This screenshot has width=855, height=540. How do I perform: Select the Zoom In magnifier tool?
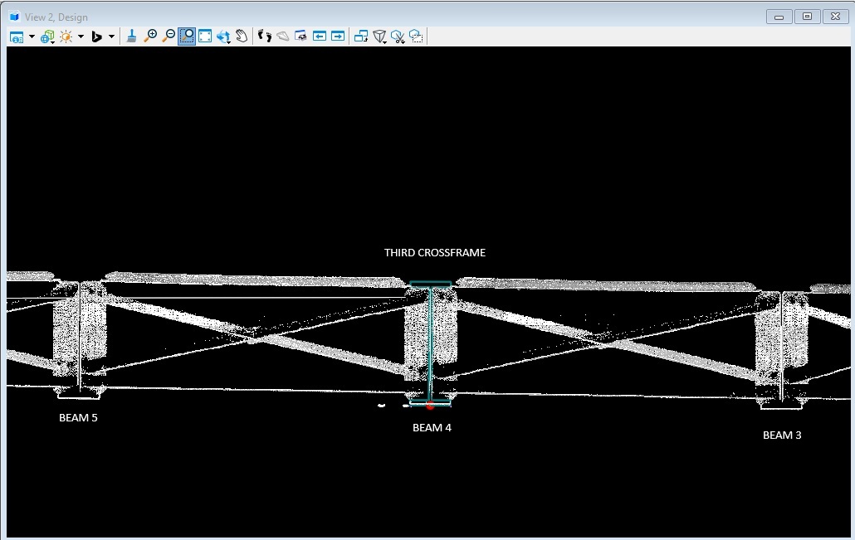[x=150, y=36]
